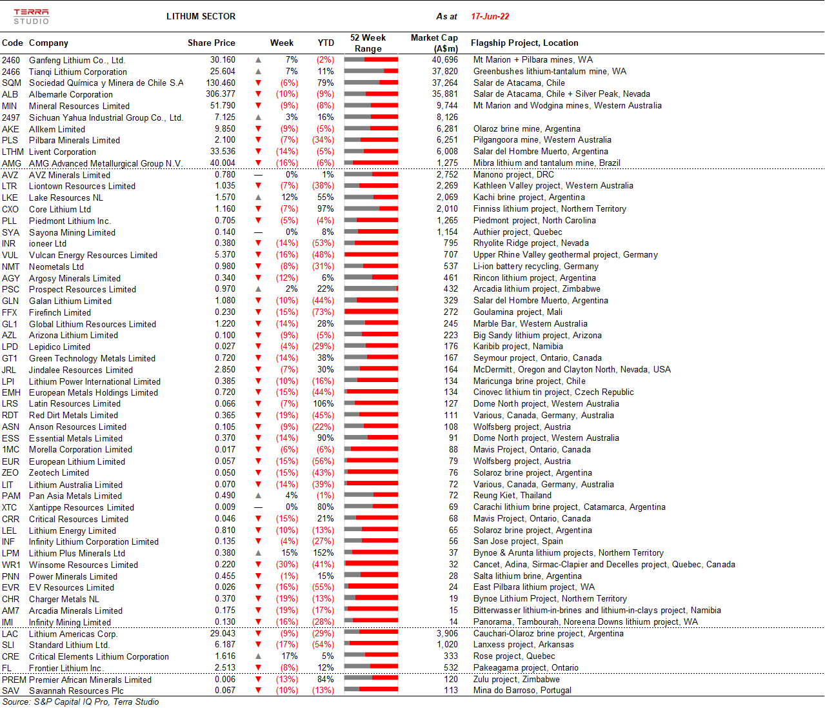Select Liontown Resources Limited
The width and height of the screenshot is (825, 708).
tap(82, 187)
